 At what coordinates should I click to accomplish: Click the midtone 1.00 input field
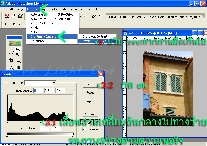click(x=49, y=90)
